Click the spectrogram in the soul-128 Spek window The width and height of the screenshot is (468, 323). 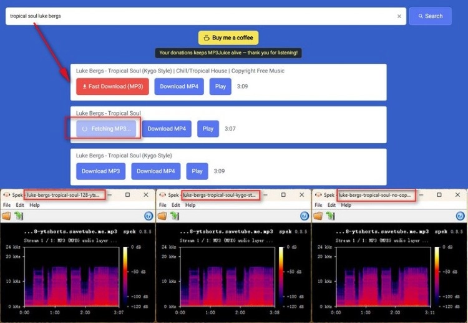72,277
